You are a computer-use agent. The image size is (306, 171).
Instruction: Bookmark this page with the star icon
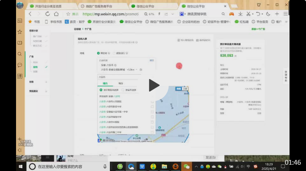tap(68, 14)
